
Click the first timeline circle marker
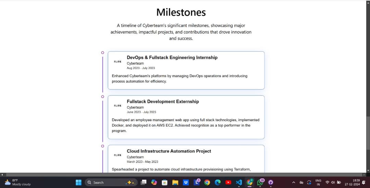pyautogui.click(x=102, y=52)
